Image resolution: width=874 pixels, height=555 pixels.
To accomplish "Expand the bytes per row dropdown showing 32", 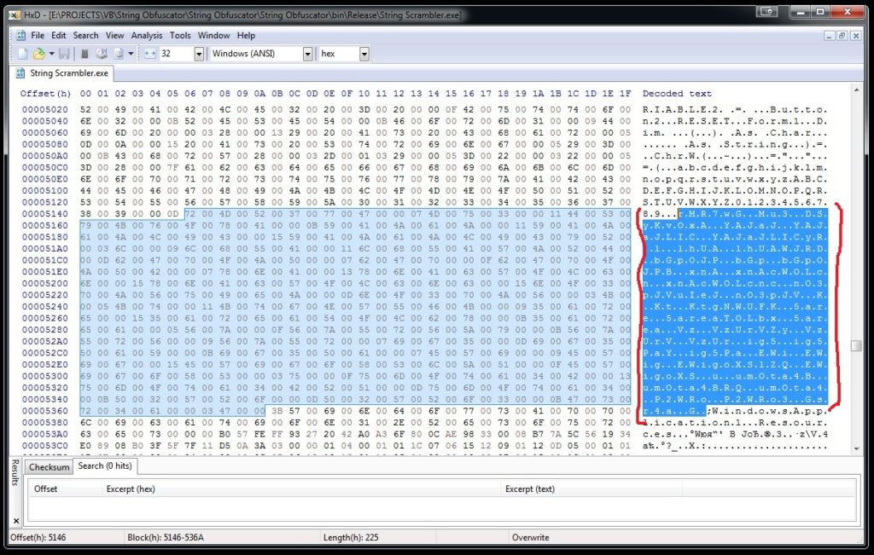I will click(199, 54).
